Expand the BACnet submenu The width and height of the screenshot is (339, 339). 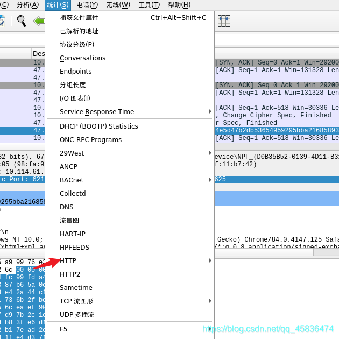130,180
